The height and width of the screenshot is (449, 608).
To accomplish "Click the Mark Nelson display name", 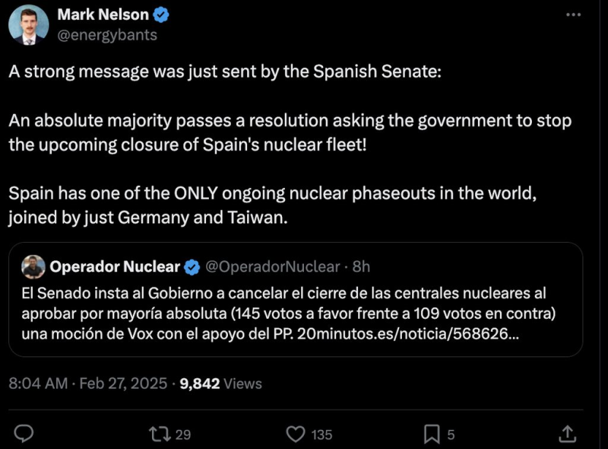I will click(x=105, y=14).
